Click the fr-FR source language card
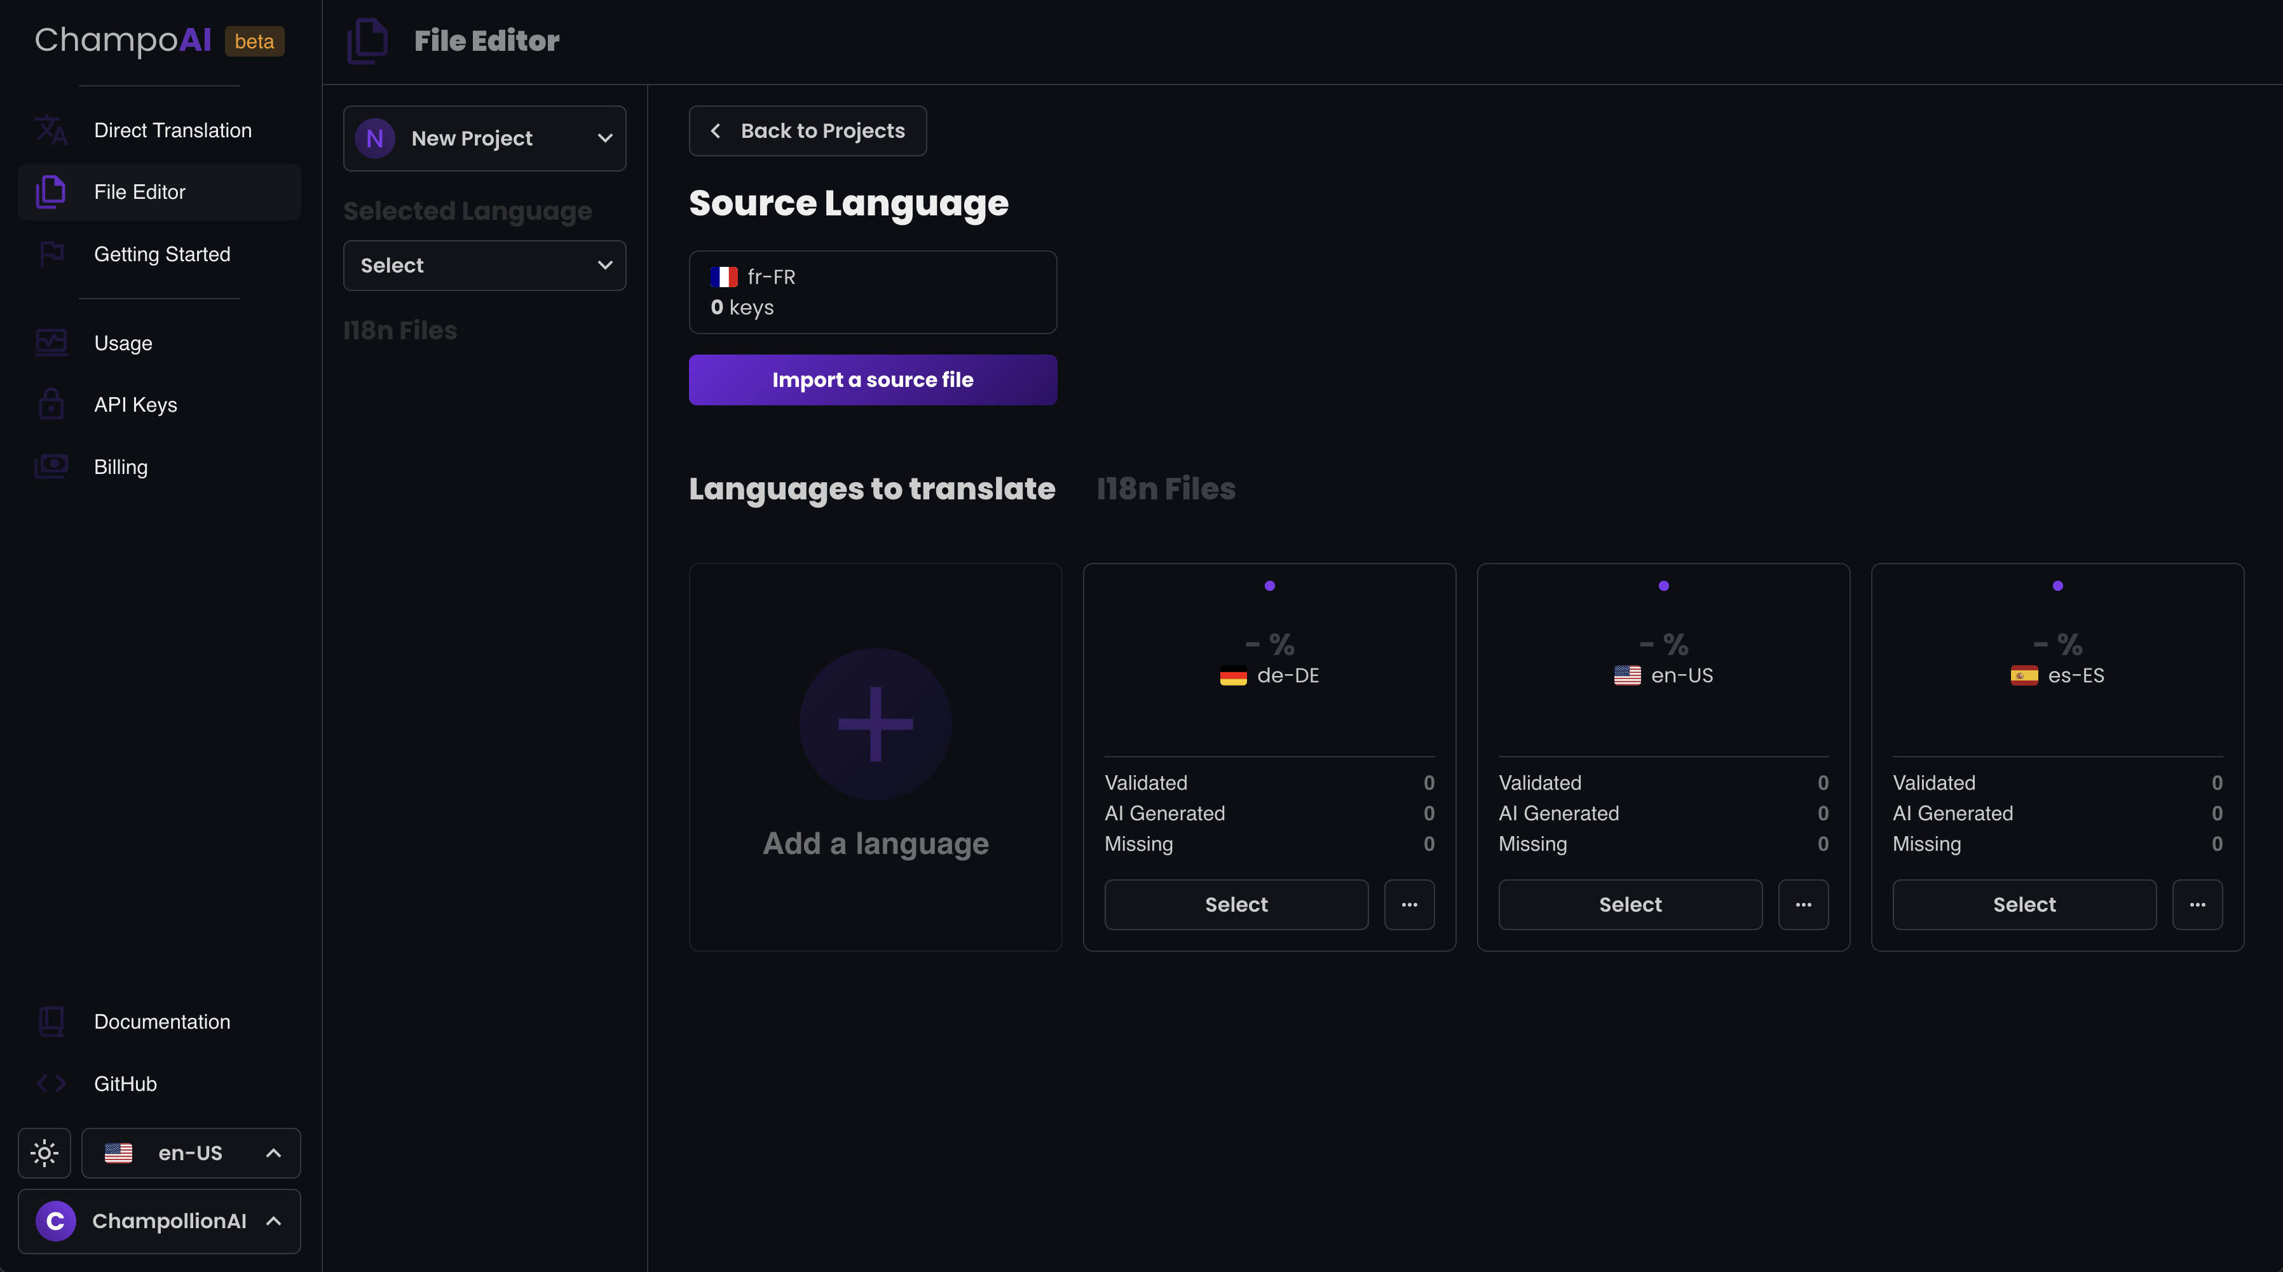The height and width of the screenshot is (1272, 2283). click(x=872, y=292)
